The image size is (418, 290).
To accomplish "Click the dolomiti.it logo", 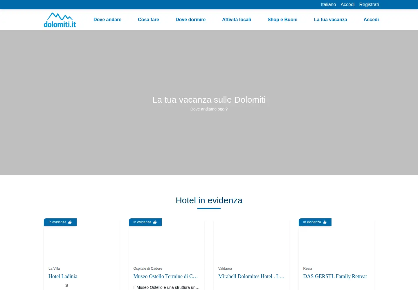I will 60,20.
